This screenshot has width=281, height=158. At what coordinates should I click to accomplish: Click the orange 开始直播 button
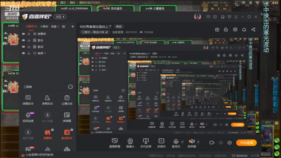(246, 143)
